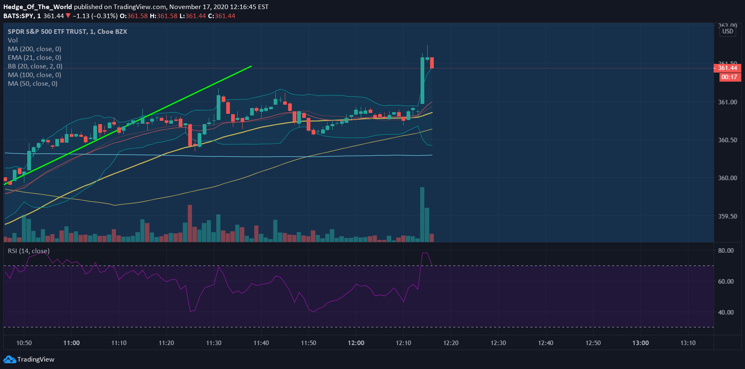
Task: Click the C:361.44 close value
Action: (x=222, y=16)
